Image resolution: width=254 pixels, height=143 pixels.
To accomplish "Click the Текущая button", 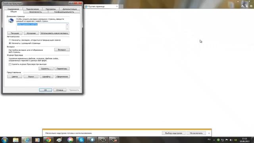I will (15, 33).
